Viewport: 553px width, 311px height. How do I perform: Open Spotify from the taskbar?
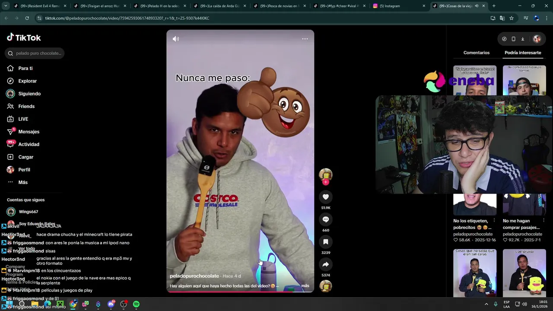tap(136, 304)
